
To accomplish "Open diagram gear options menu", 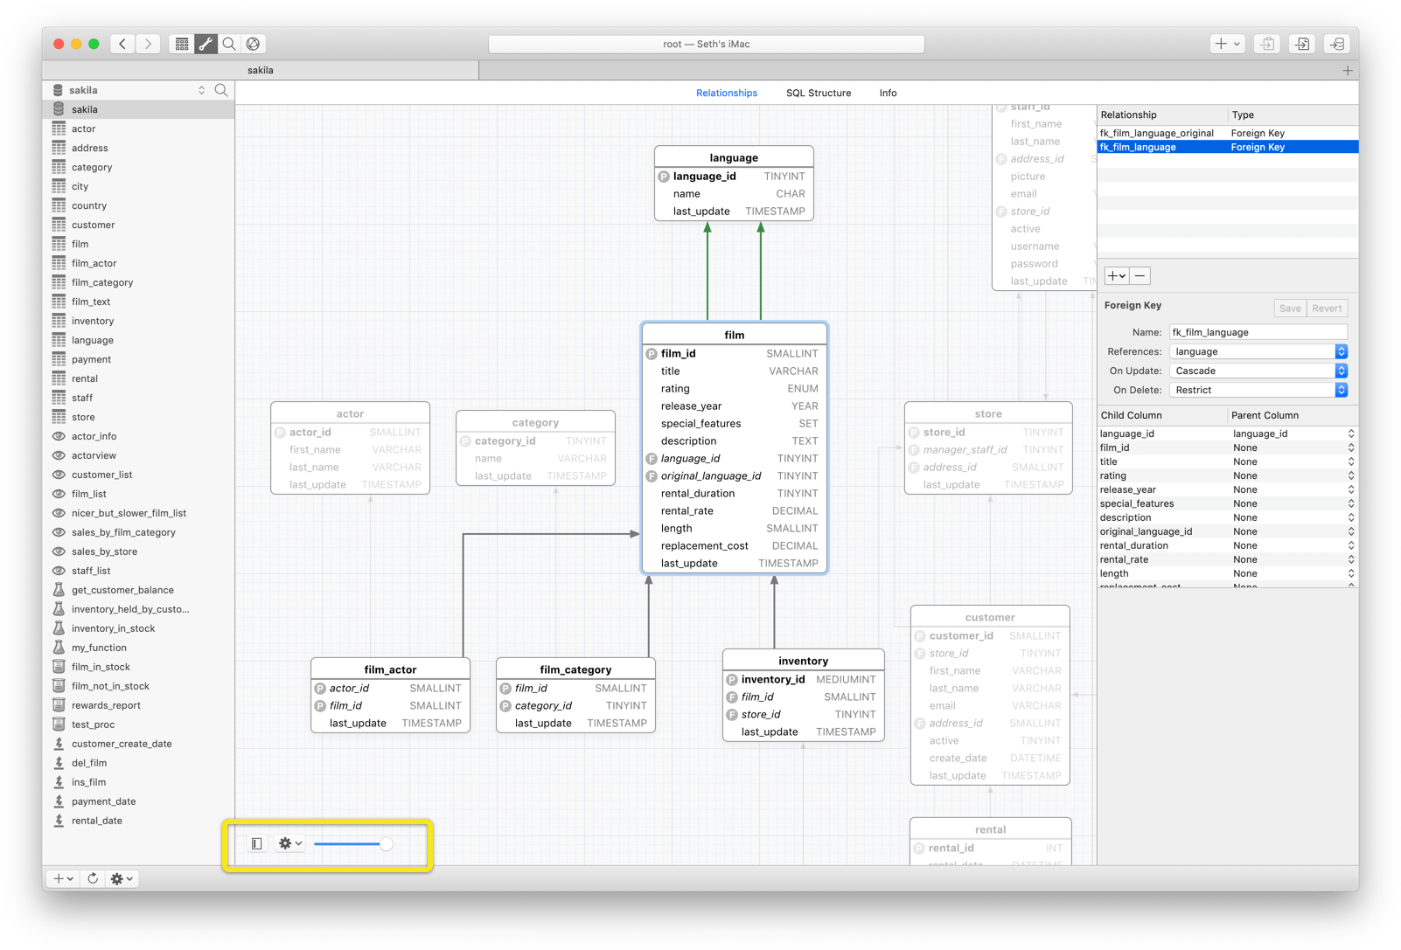I will coord(289,843).
